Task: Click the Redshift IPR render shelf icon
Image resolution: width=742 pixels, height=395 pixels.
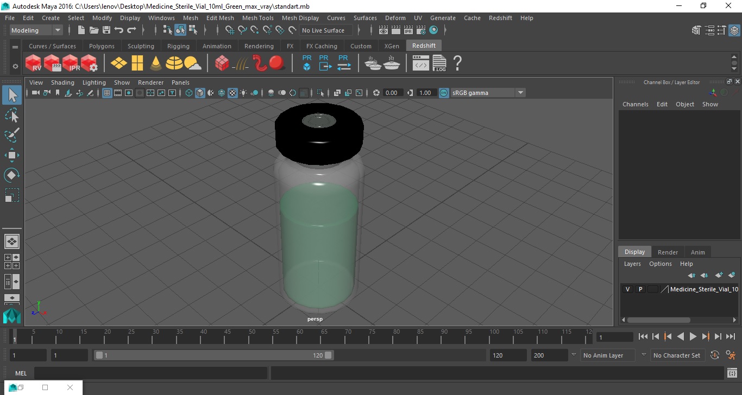Action: [71, 63]
